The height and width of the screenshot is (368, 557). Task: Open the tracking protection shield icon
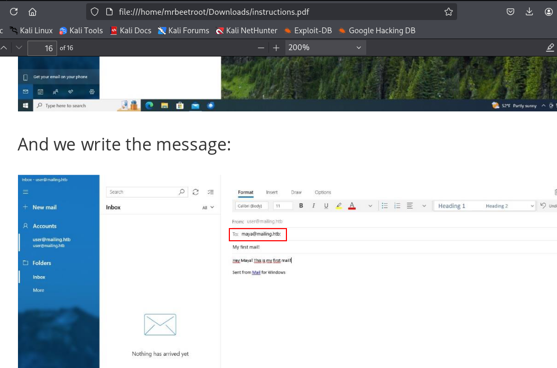95,12
